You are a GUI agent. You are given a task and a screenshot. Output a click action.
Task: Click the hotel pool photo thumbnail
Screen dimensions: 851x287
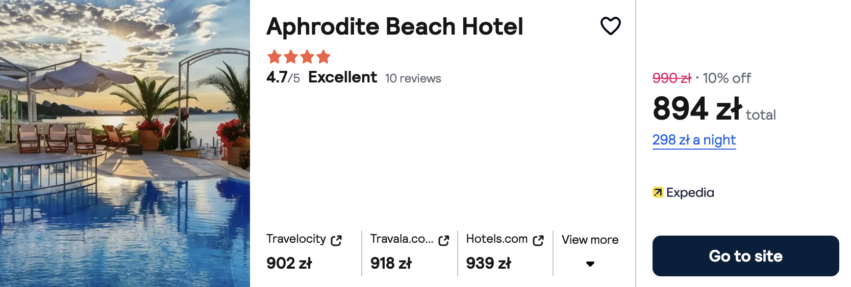125,143
